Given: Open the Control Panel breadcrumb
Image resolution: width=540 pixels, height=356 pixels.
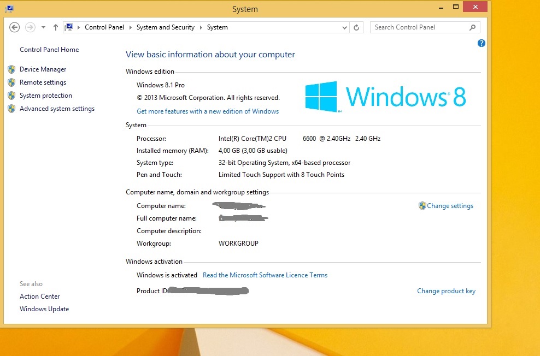Looking at the screenshot, I should [x=104, y=27].
